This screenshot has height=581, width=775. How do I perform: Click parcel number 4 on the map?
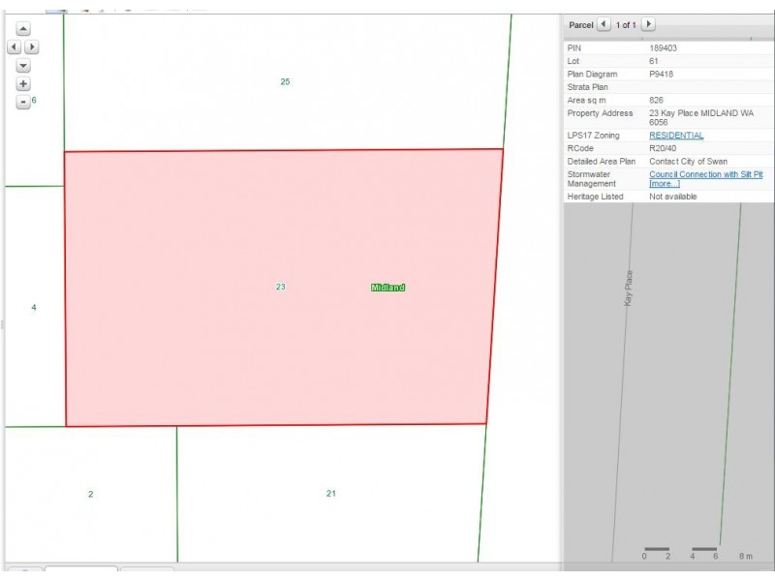coord(34,307)
